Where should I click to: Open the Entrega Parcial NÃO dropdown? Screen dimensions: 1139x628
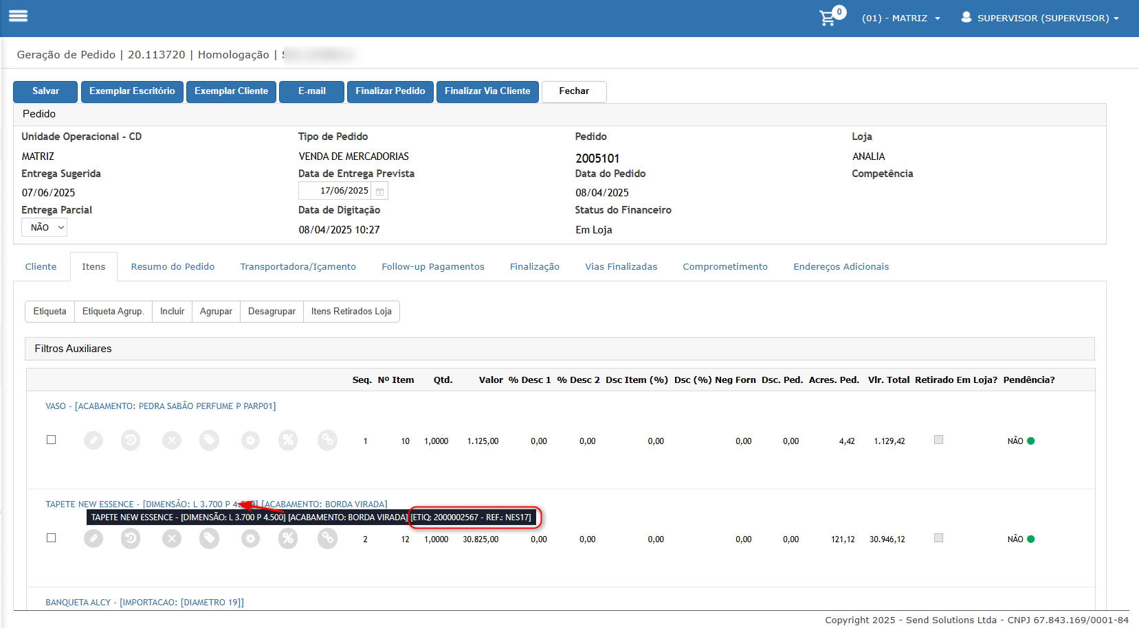[44, 227]
